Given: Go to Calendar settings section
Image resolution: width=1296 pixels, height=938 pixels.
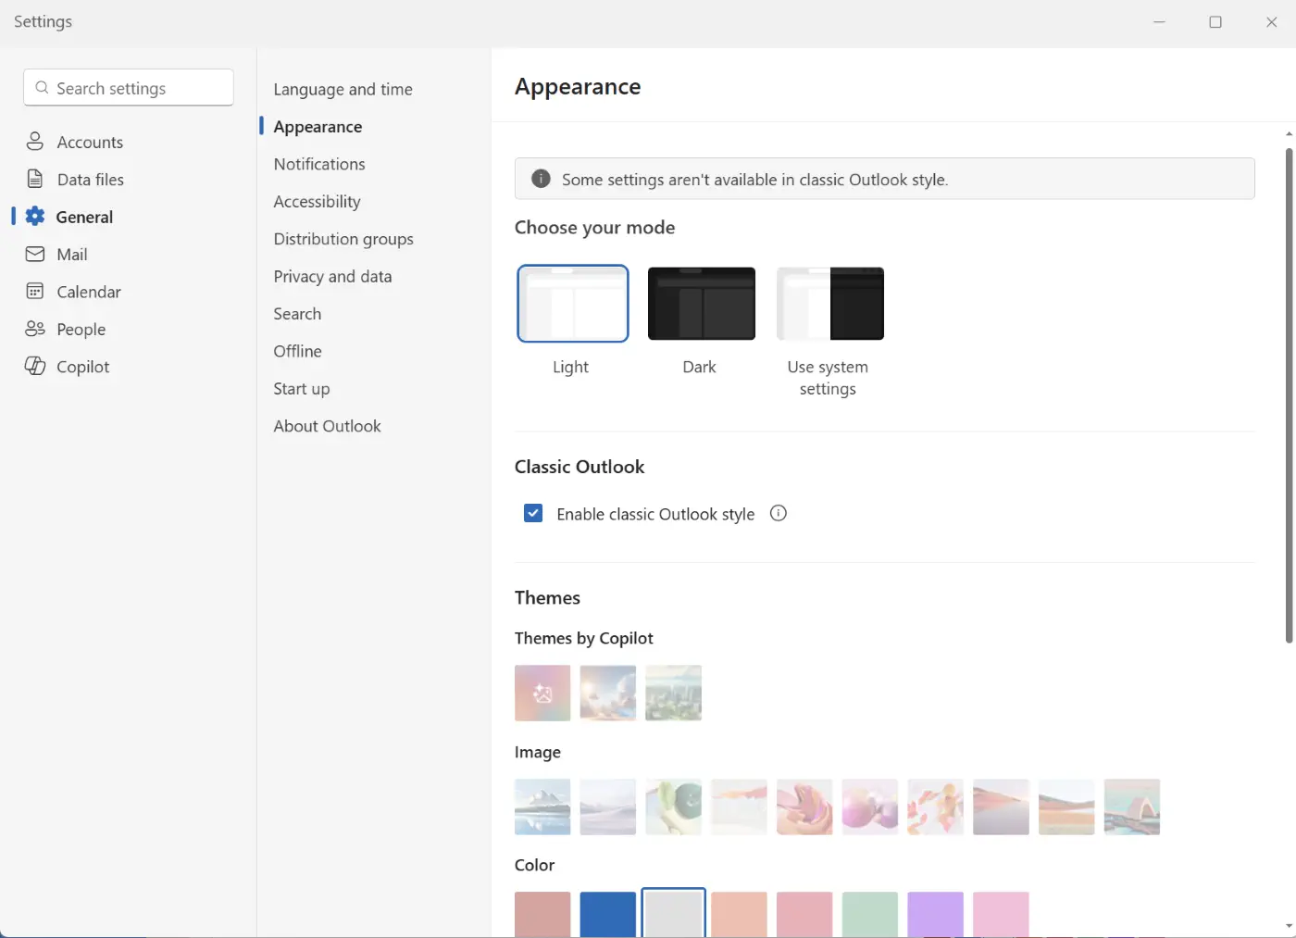Looking at the screenshot, I should [88, 292].
